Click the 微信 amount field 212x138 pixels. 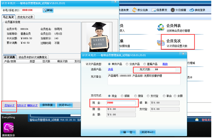121,109
